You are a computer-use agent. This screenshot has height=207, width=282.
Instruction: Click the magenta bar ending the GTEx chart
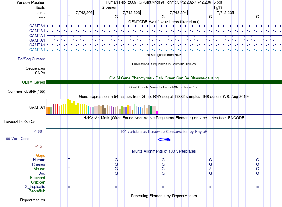157,113
